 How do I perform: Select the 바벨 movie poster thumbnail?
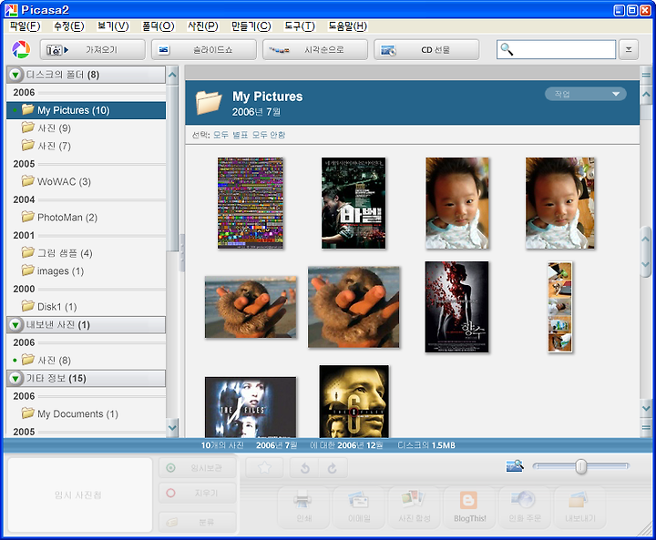tap(354, 203)
